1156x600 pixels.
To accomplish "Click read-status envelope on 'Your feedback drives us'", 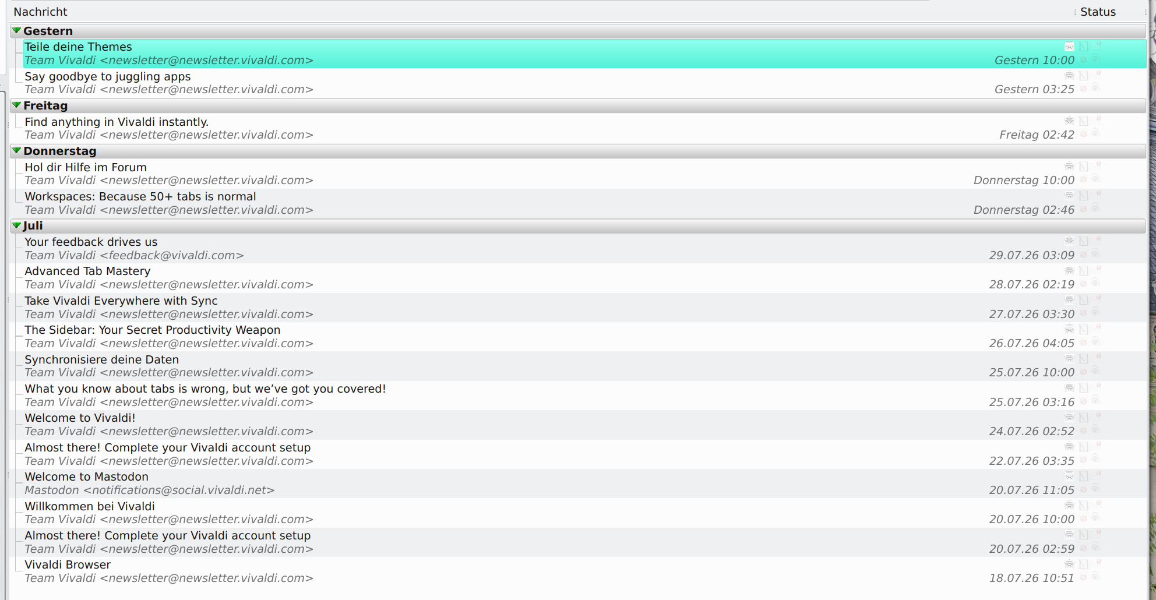I will pos(1069,241).
